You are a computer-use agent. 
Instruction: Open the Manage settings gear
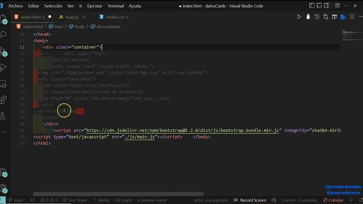click(x=3, y=189)
